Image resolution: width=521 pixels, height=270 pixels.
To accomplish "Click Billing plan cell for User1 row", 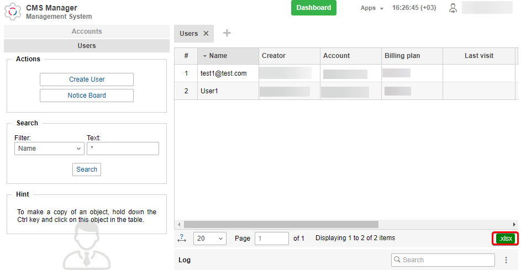I will pos(412,91).
